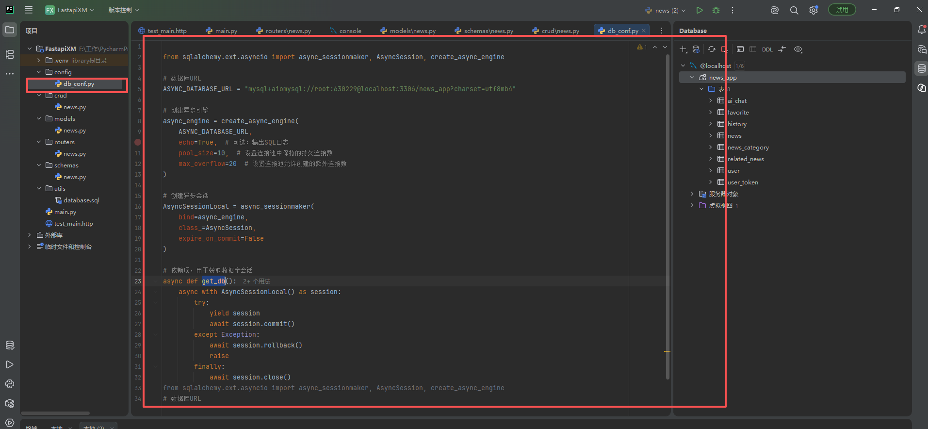Viewport: 928px width, 429px height.
Task: Switch to crud\news.py tab
Action: [x=556, y=31]
